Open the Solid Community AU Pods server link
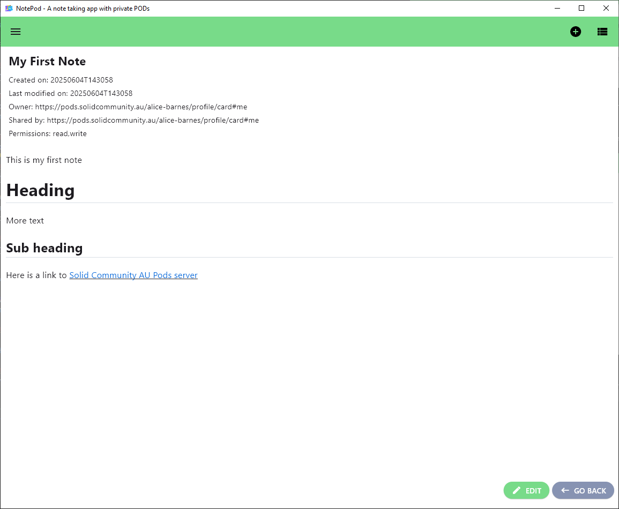This screenshot has width=619, height=509. point(133,275)
